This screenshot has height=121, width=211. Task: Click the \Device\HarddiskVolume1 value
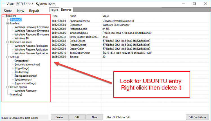click(118, 21)
